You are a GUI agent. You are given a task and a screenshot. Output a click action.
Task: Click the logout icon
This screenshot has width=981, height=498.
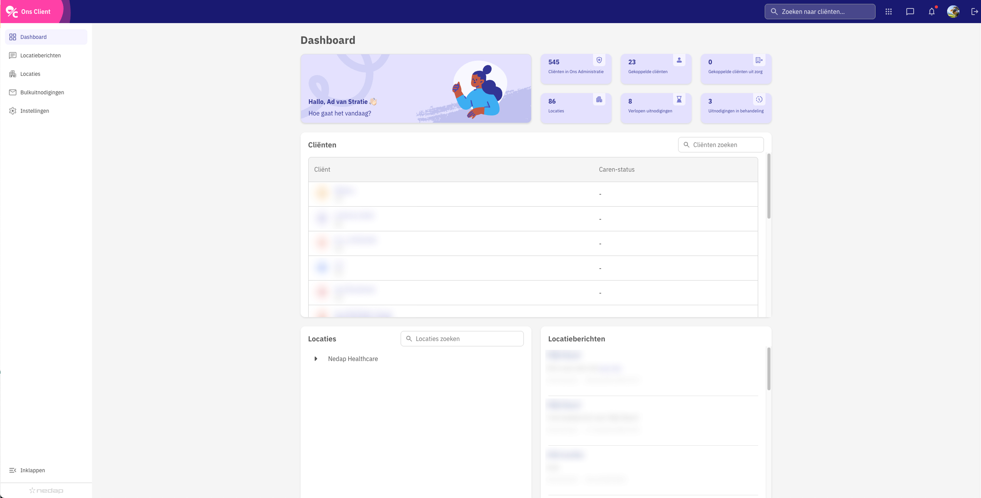click(974, 12)
